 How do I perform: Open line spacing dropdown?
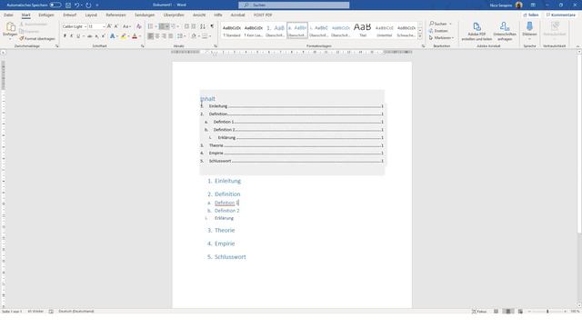181,36
